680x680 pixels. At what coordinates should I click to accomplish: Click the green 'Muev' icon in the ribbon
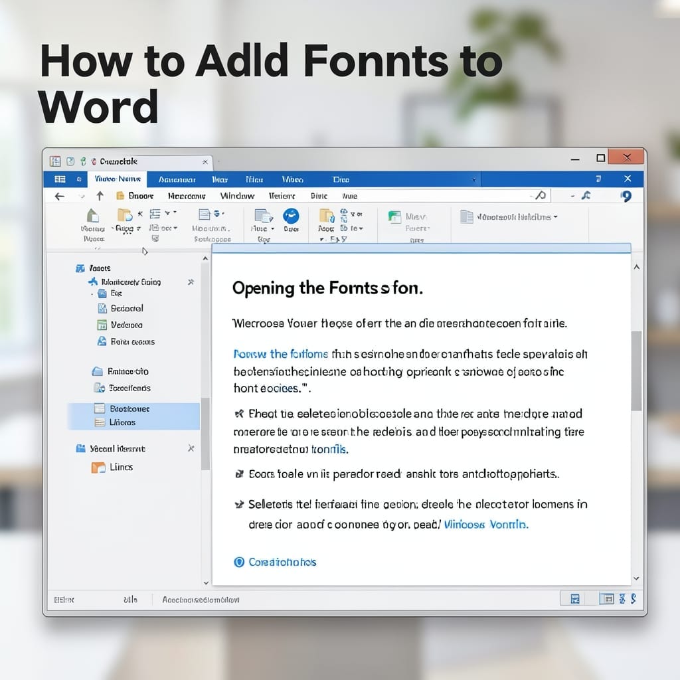(394, 216)
